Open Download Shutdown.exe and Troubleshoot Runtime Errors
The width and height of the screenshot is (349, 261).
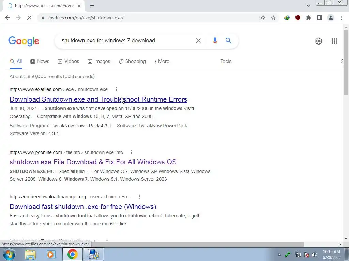[x=98, y=99]
